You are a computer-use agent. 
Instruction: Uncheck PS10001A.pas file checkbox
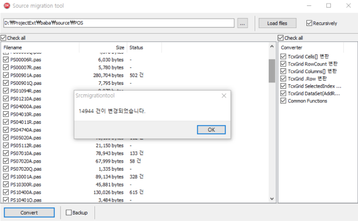point(6,177)
